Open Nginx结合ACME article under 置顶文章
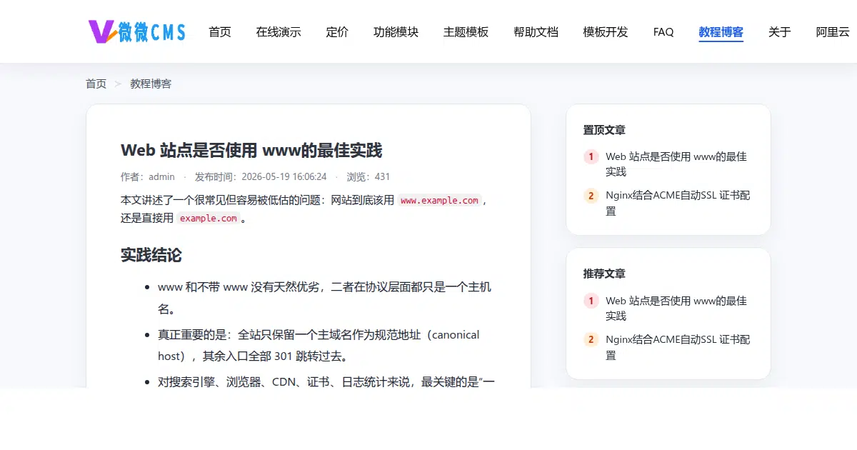The height and width of the screenshot is (450, 857). (x=678, y=203)
